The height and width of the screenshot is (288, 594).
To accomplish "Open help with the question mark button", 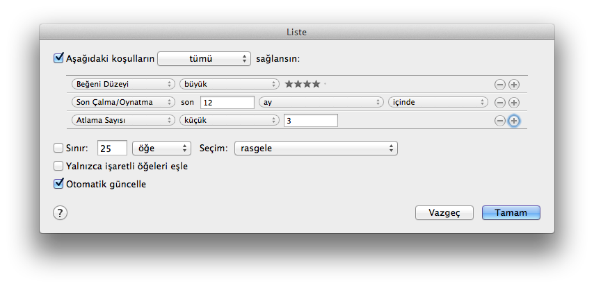I will coord(60,213).
